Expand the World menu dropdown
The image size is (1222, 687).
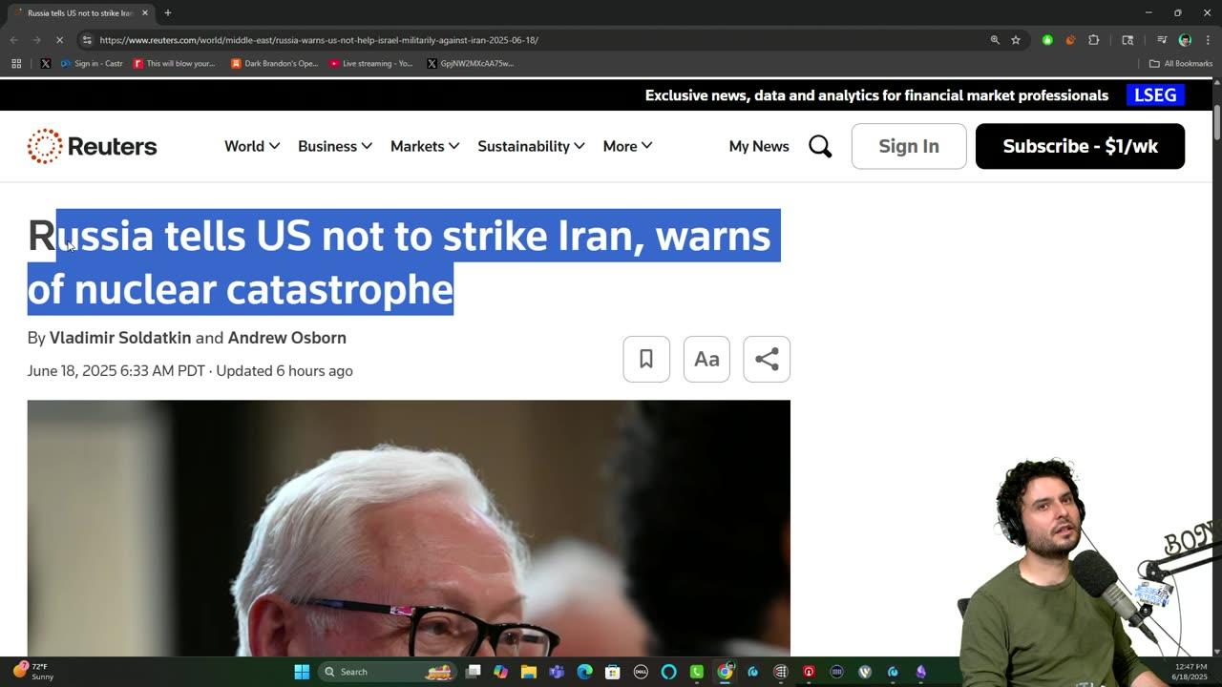(252, 146)
